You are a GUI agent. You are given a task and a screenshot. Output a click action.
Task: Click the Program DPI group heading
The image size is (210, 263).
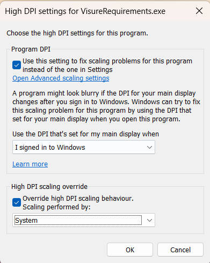31,49
